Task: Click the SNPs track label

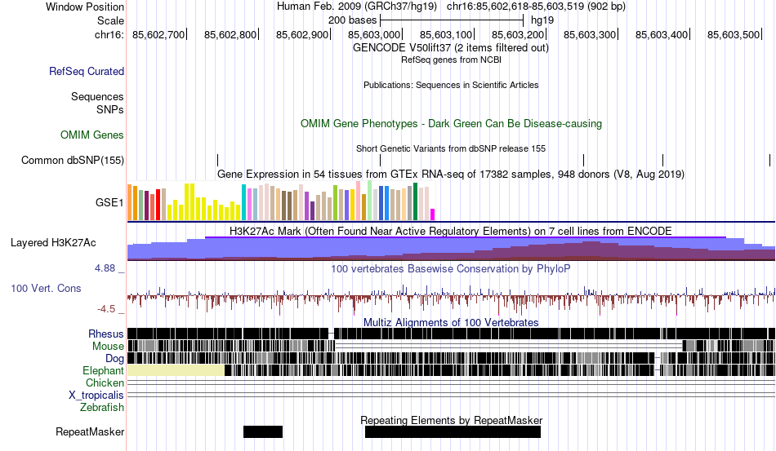Action: [x=110, y=109]
